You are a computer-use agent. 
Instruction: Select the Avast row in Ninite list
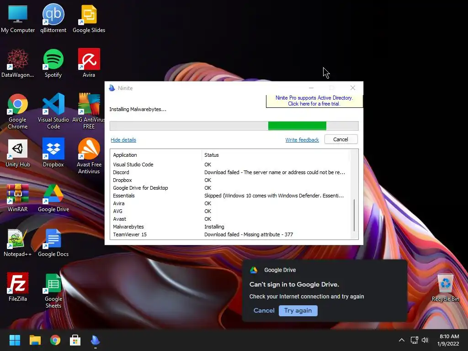pos(230,219)
